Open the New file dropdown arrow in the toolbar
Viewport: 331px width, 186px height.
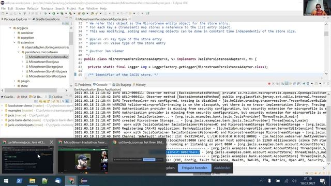7,13
